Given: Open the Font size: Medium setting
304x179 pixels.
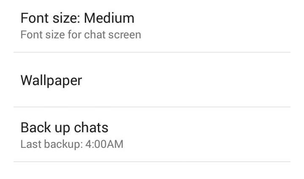Looking at the screenshot, I should [x=152, y=26].
